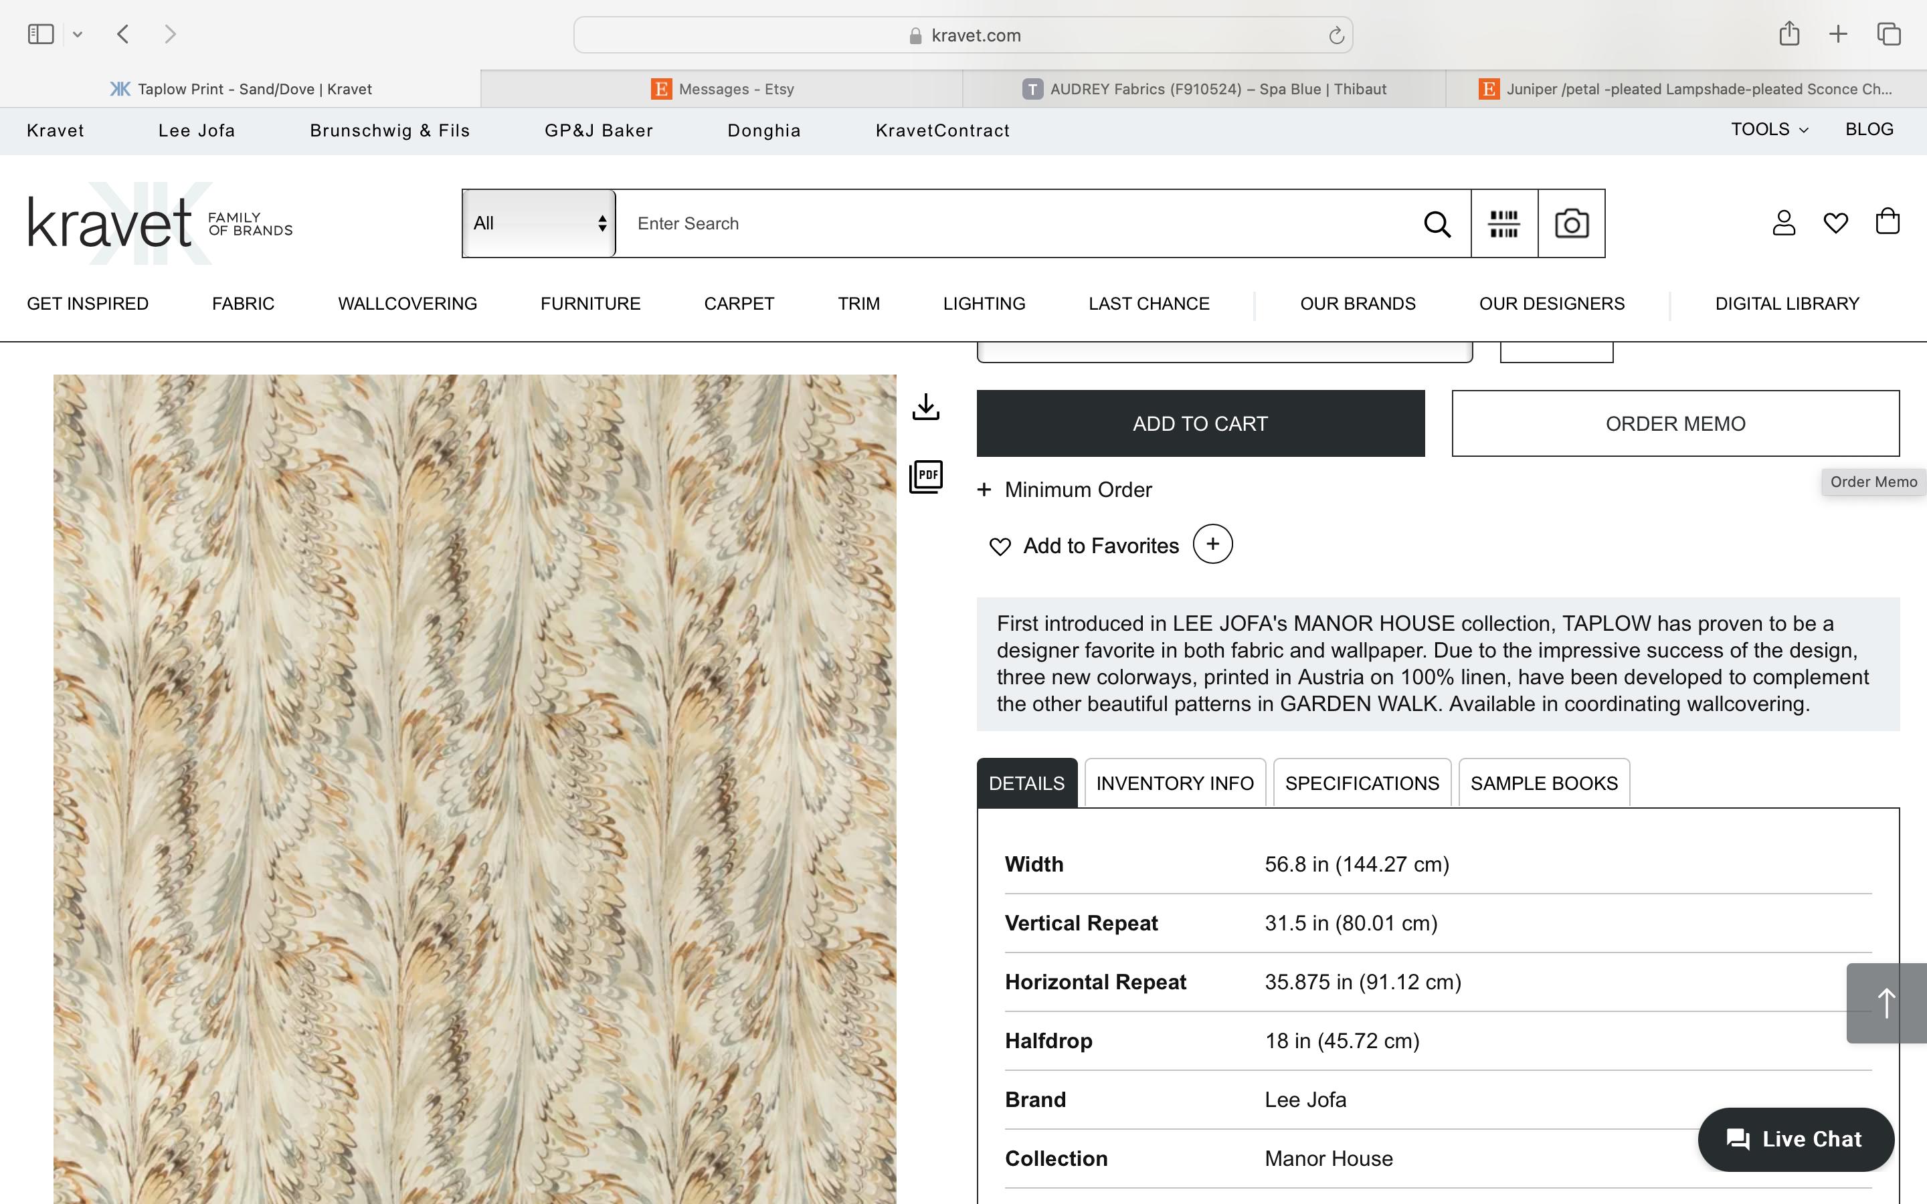Click the ORDER MEMO button
This screenshot has width=1927, height=1204.
(x=1675, y=423)
